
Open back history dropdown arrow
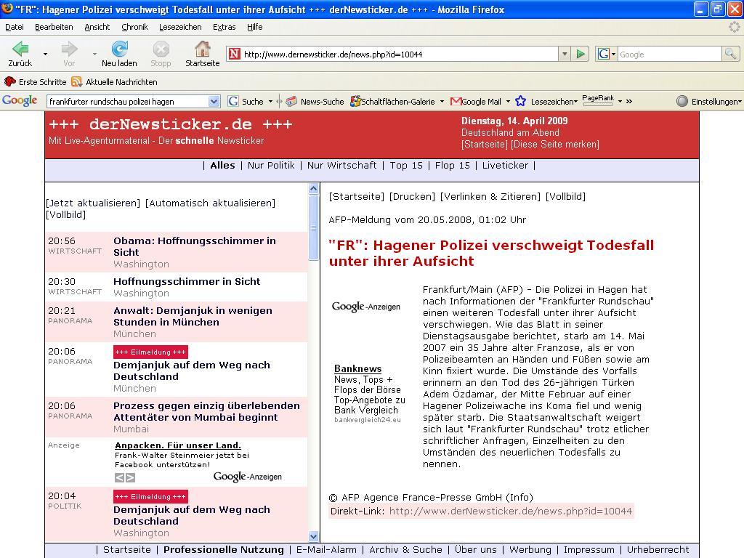pos(45,54)
